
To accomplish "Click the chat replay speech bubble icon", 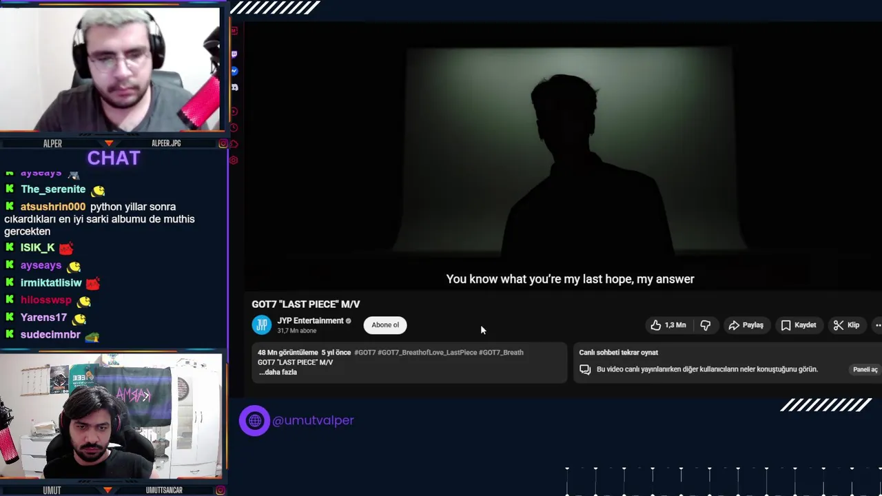I will coord(585,369).
